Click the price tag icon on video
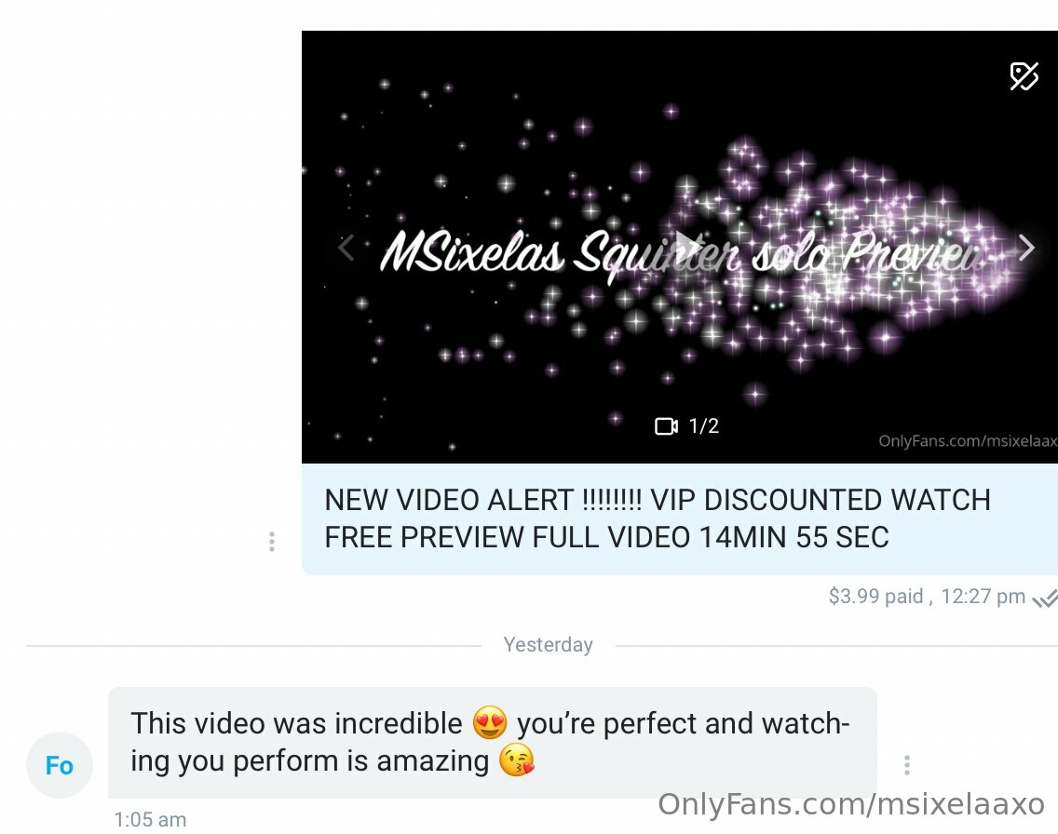 point(1024,76)
